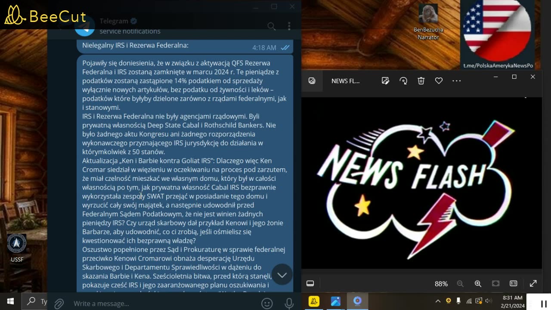Open the Photos app in taskbar
This screenshot has height=310, width=551.
coord(336,301)
